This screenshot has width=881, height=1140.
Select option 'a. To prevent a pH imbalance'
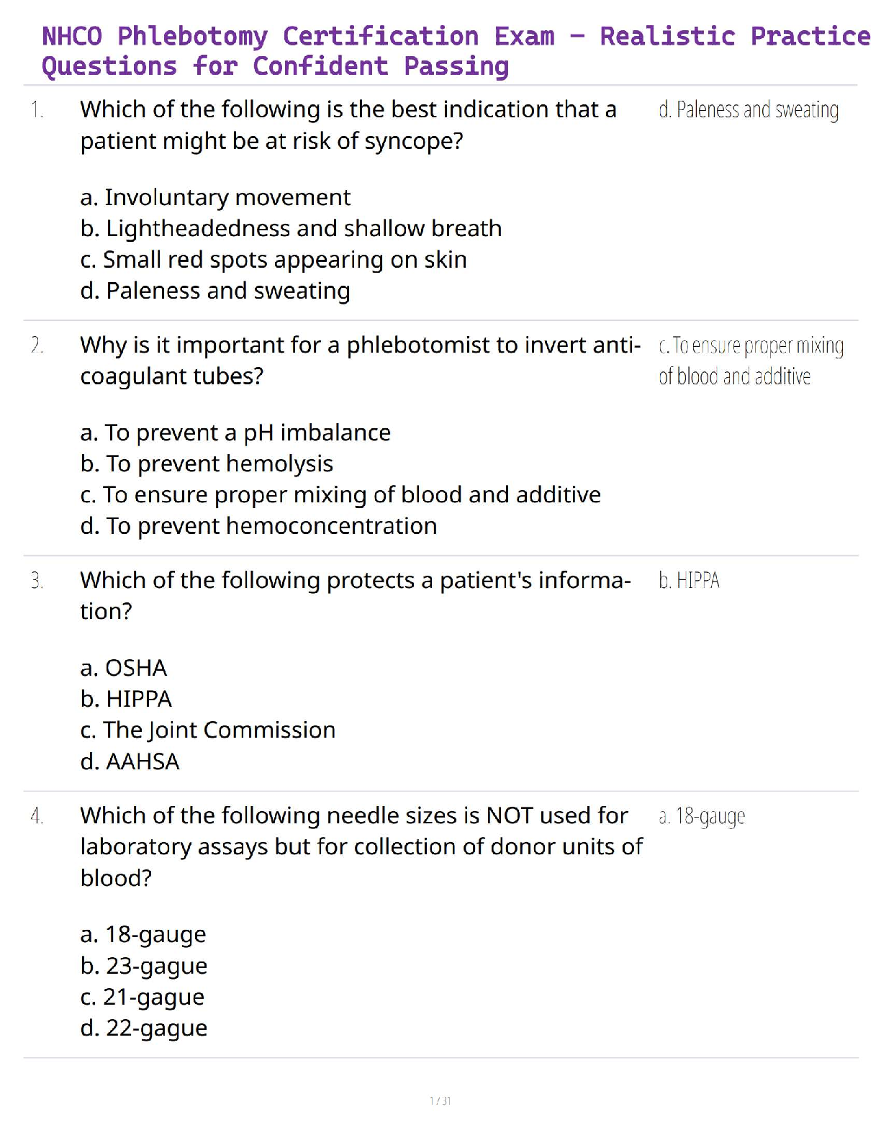[x=235, y=433]
